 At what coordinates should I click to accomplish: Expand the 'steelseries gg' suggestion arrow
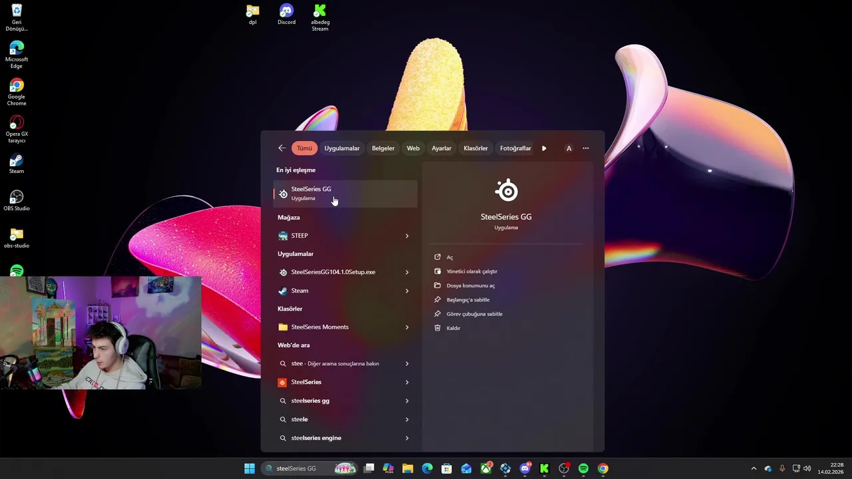[407, 401]
